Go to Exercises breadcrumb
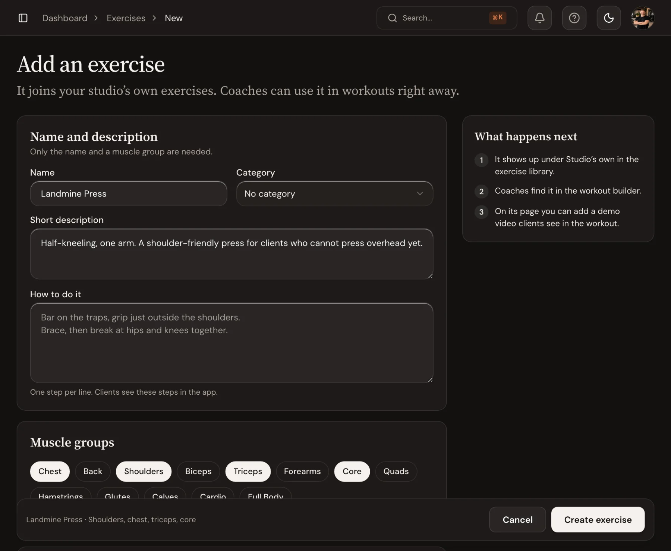This screenshot has height=551, width=671. 126,18
